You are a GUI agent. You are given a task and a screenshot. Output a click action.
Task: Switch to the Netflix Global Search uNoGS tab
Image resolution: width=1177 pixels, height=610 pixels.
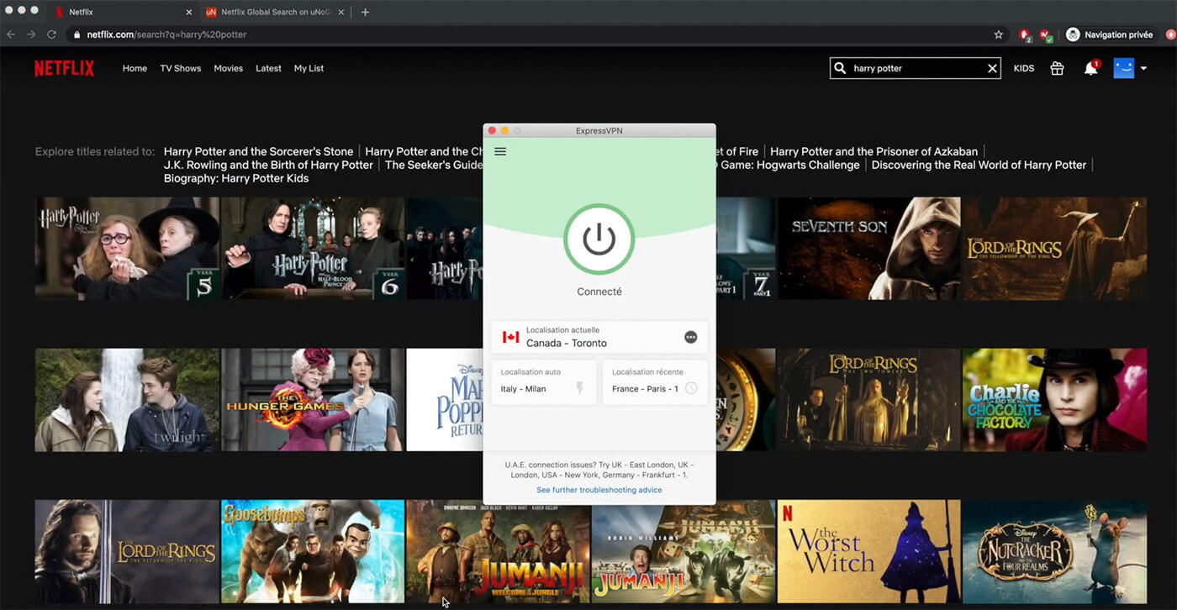coord(274,12)
